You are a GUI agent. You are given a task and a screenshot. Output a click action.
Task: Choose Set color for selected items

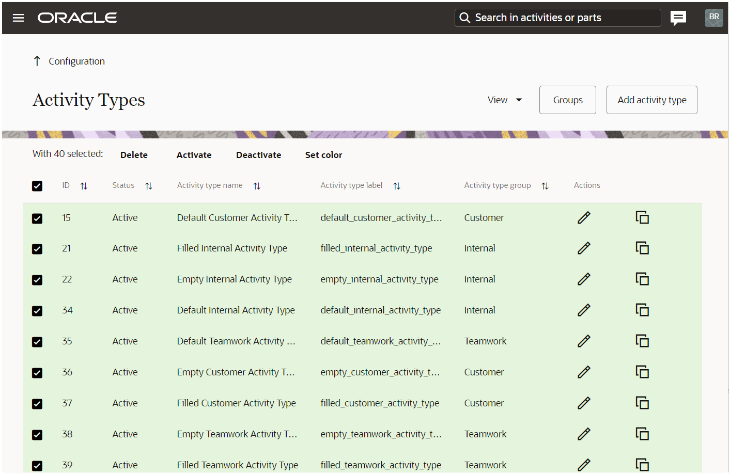323,155
